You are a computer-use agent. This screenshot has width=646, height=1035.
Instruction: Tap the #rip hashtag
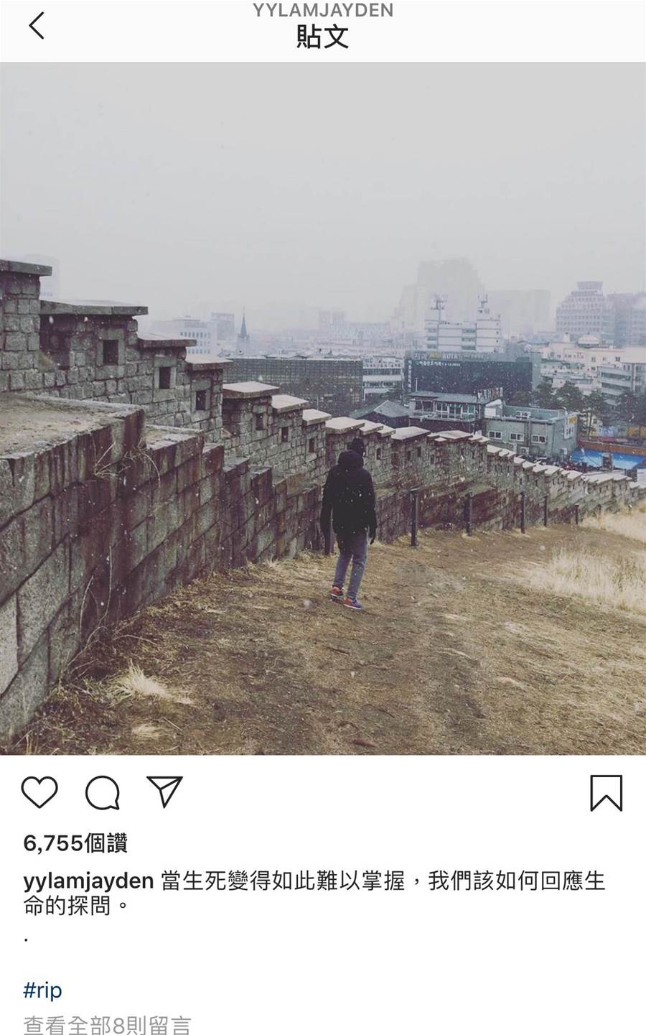tap(43, 990)
